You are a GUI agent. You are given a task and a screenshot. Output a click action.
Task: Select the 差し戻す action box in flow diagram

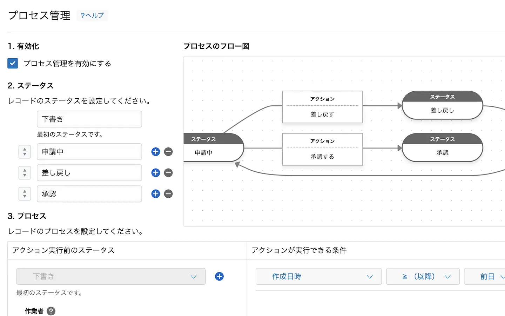click(x=322, y=107)
